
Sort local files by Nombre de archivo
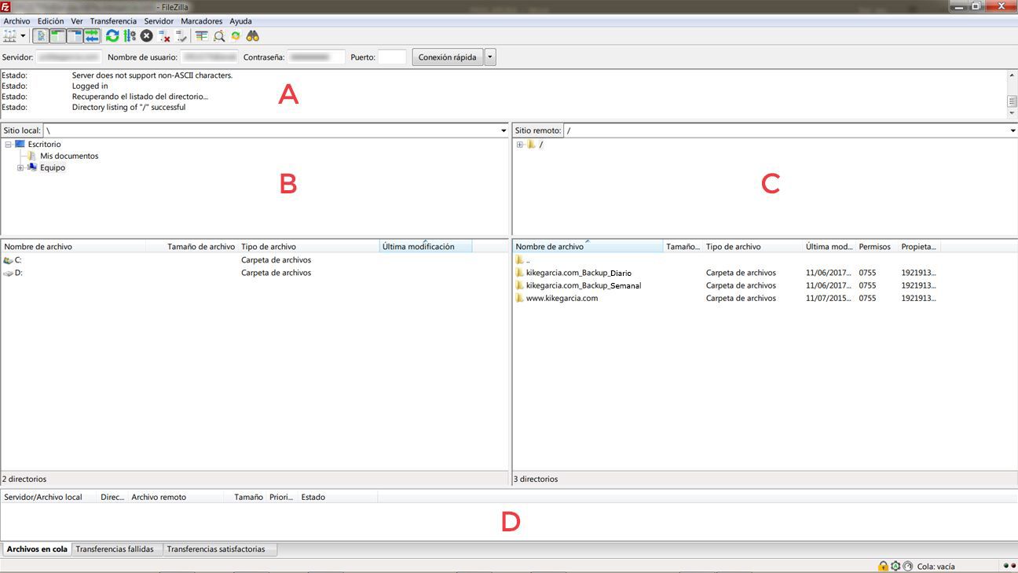(74, 247)
